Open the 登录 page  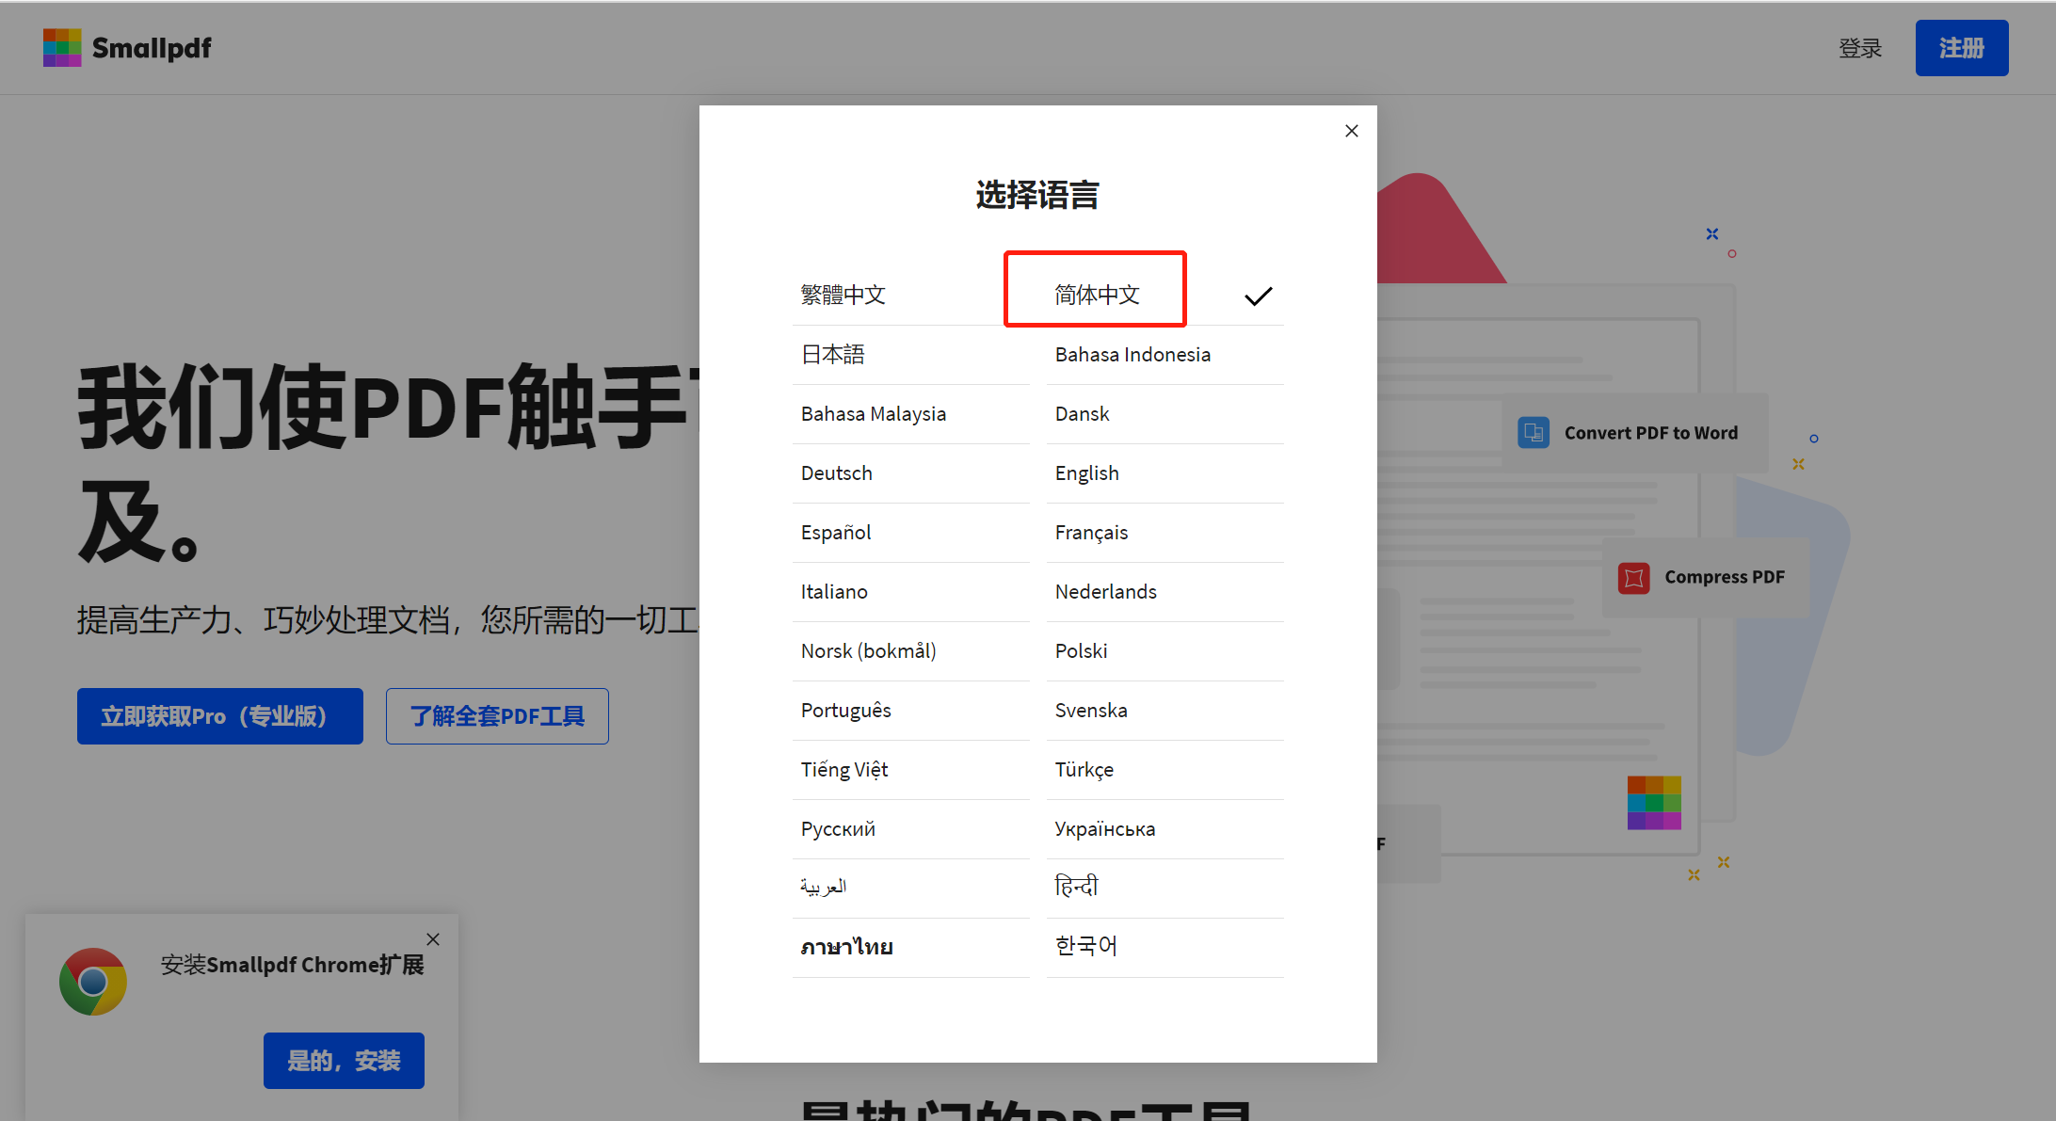(x=1860, y=47)
